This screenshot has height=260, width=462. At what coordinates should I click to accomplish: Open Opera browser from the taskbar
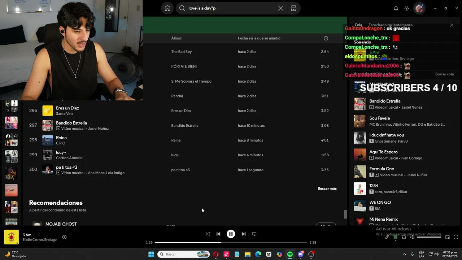[x=216, y=254]
